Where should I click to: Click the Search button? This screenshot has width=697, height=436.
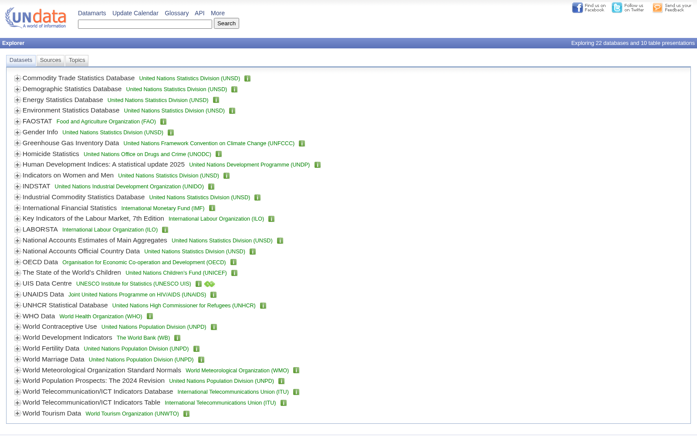point(227,24)
